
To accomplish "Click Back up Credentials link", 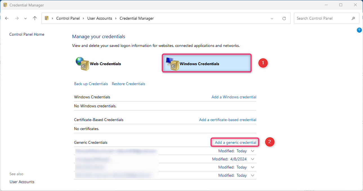I will [91, 84].
